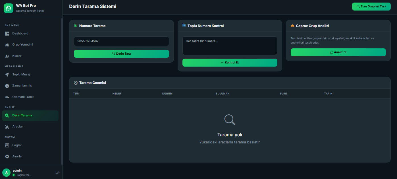Click the logout icon next to admin
Viewport: 397px width, 179px height.
coord(57,172)
